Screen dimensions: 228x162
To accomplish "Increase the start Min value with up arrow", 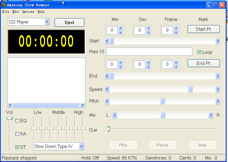I will coord(120,28).
